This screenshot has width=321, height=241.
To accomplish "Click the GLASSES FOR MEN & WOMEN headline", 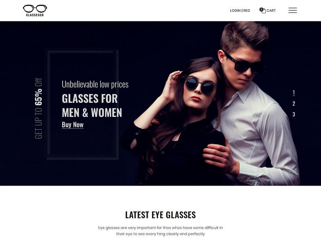I will [92, 106].
